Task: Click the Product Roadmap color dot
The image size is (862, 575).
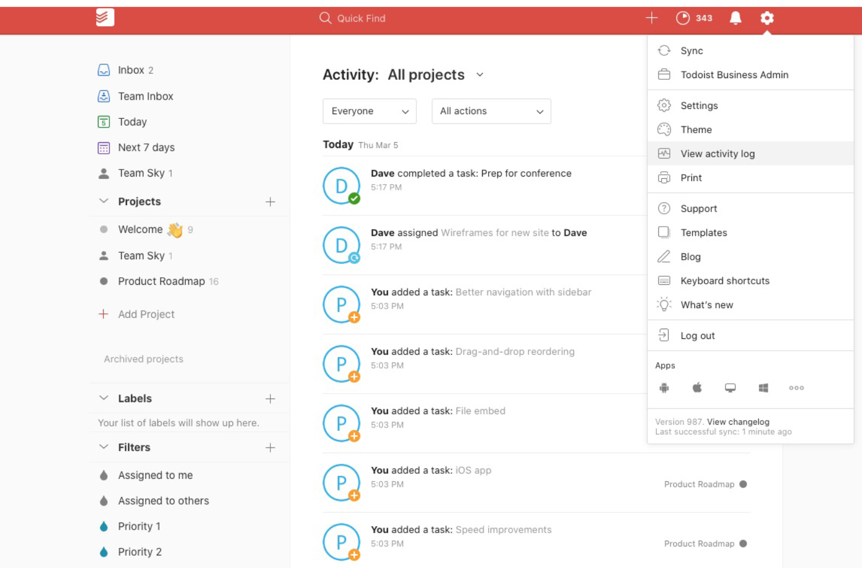Action: click(x=104, y=281)
